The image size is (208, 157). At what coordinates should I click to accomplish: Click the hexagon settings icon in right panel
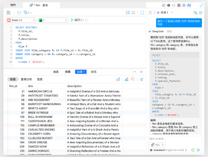184,5
